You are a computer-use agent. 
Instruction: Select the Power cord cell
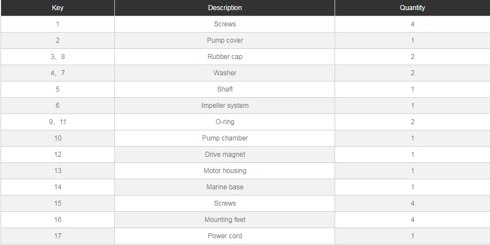point(225,236)
